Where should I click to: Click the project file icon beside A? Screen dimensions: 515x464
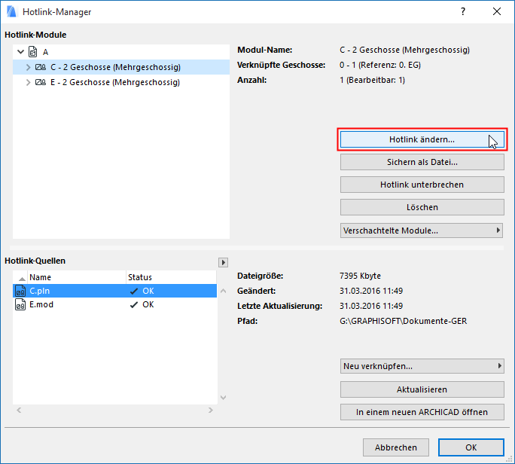tap(32, 52)
